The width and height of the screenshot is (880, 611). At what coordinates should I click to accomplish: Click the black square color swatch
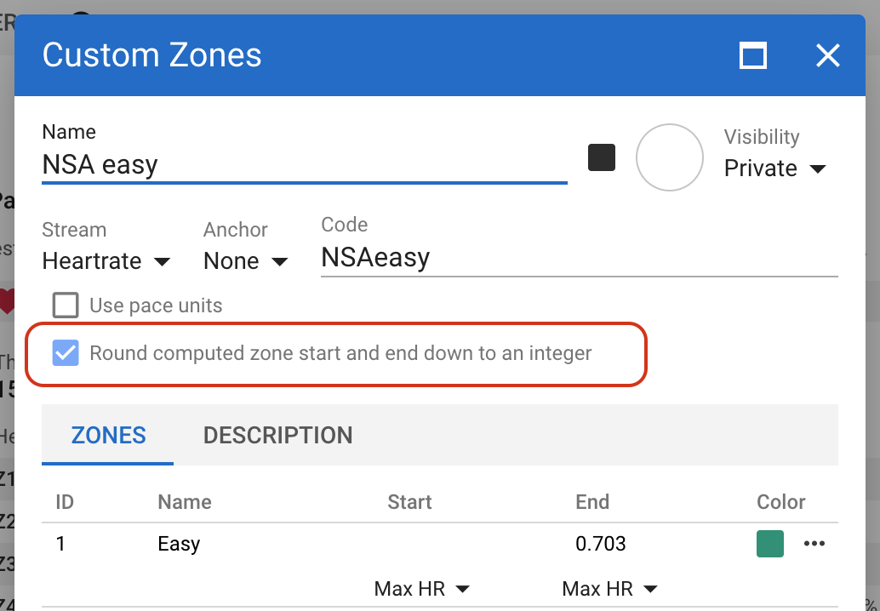point(602,157)
